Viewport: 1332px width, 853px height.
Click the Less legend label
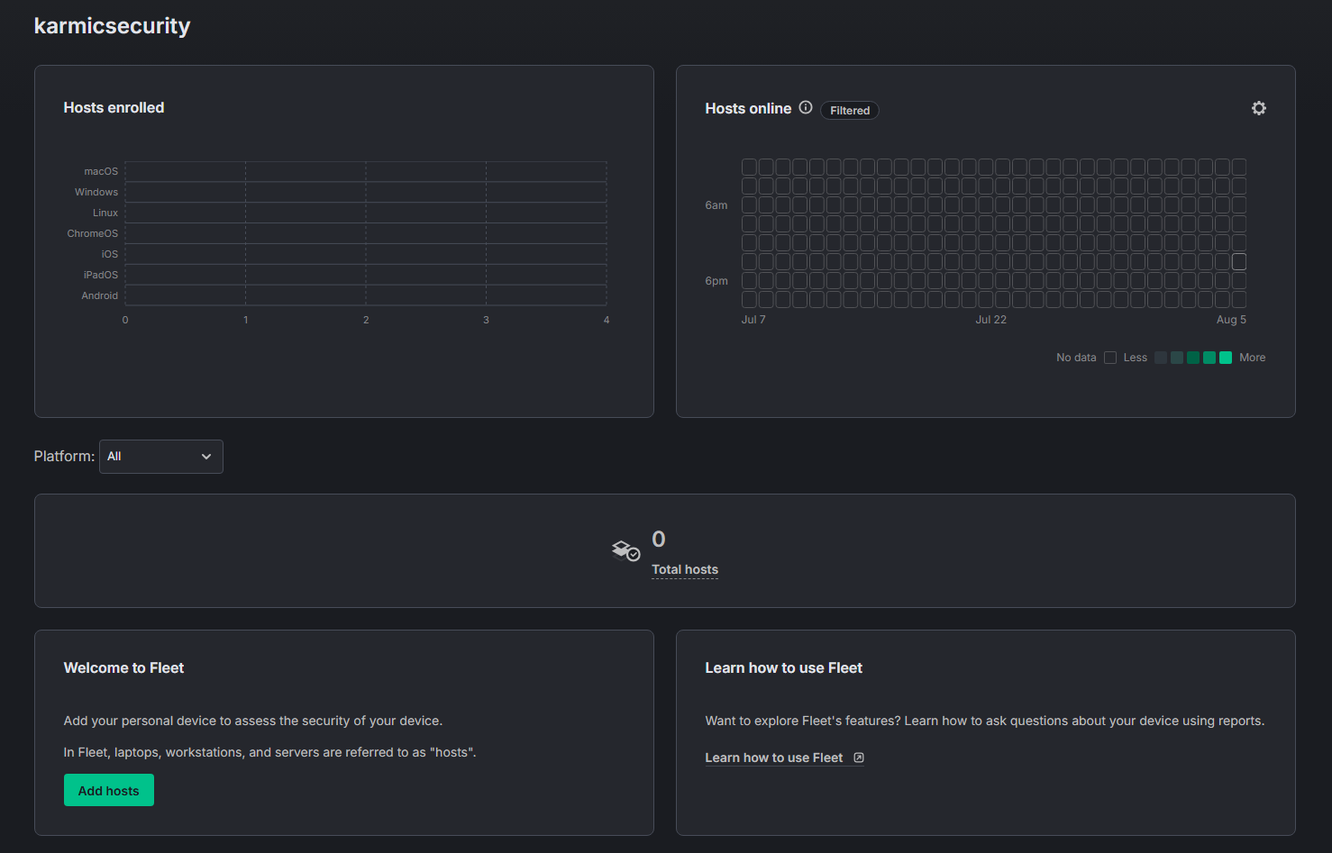tap(1136, 358)
